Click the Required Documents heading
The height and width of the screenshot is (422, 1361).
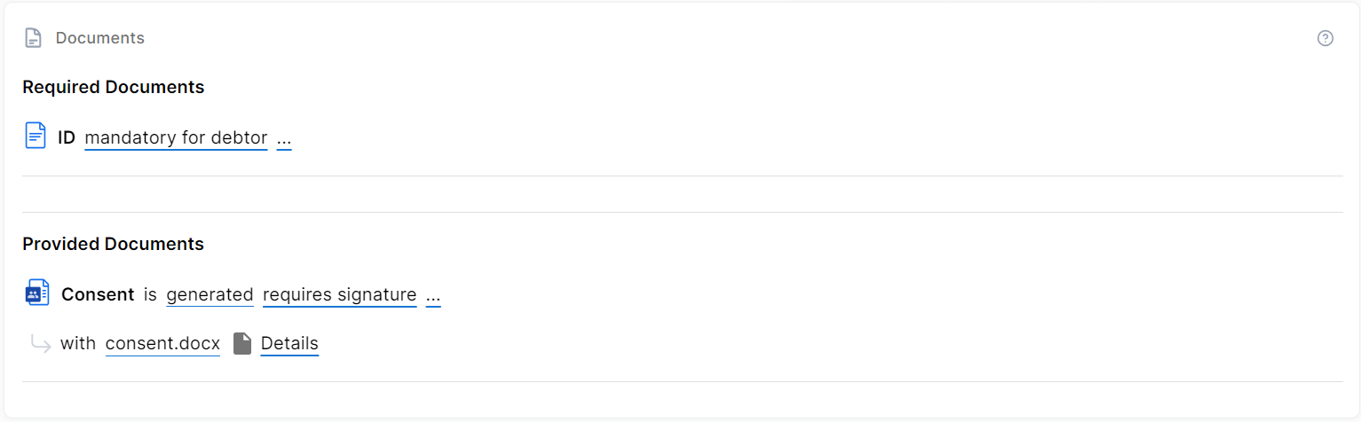pyautogui.click(x=114, y=87)
